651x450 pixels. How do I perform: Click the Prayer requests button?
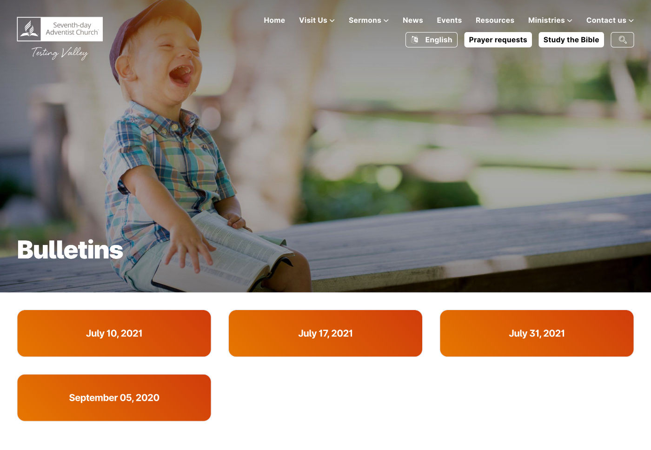coord(498,40)
